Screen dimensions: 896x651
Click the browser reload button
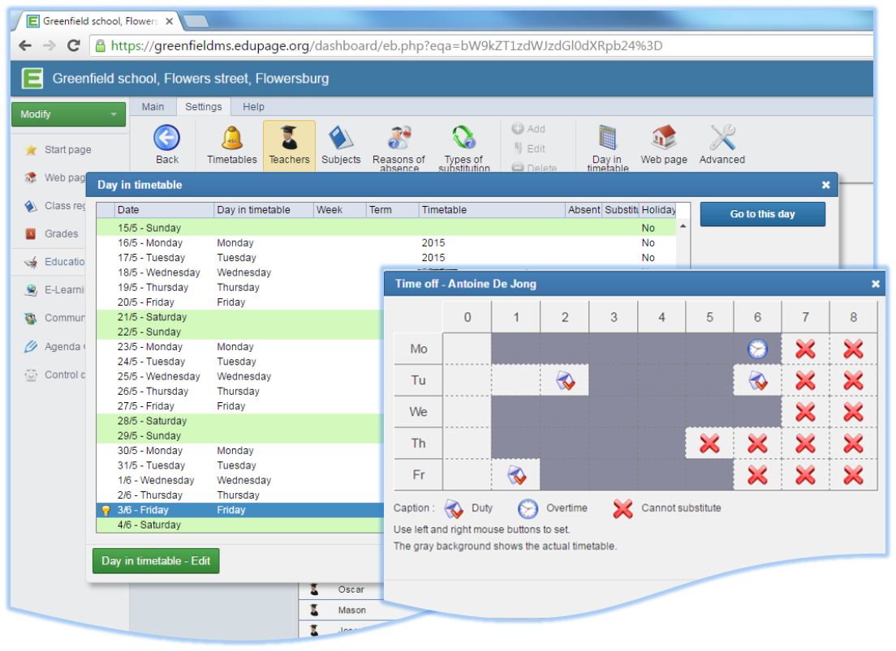pos(73,46)
